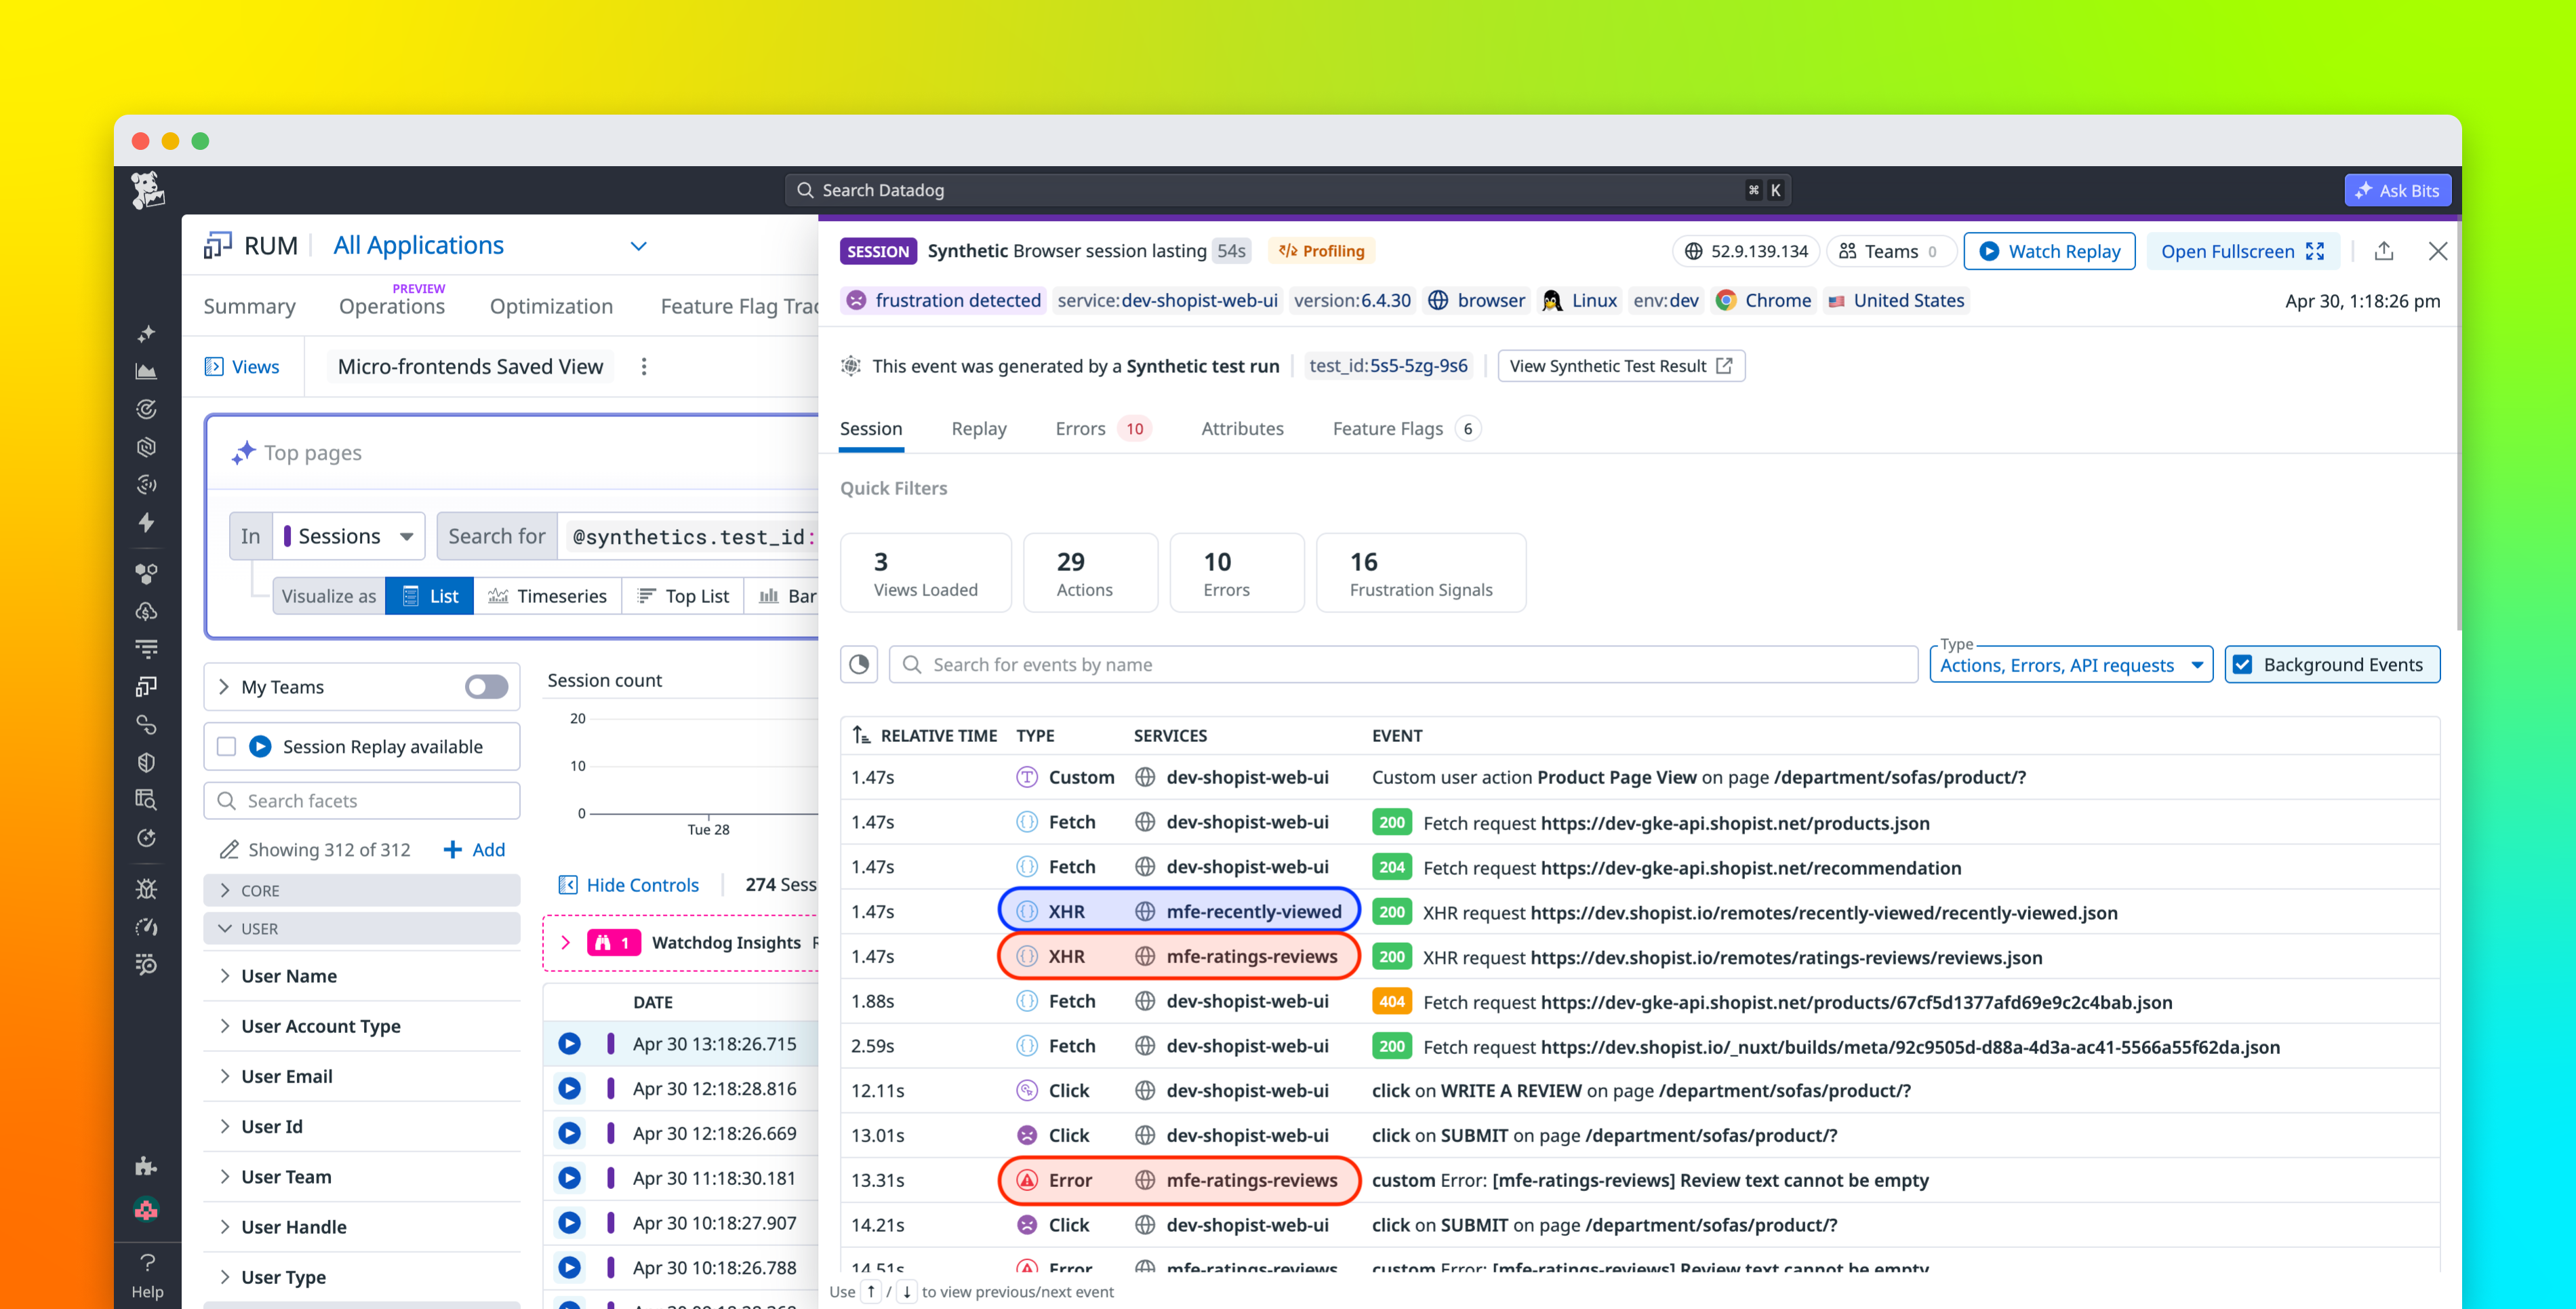Viewport: 2576px width, 1309px height.
Task: Click the Watch Replay button
Action: [2049, 251]
